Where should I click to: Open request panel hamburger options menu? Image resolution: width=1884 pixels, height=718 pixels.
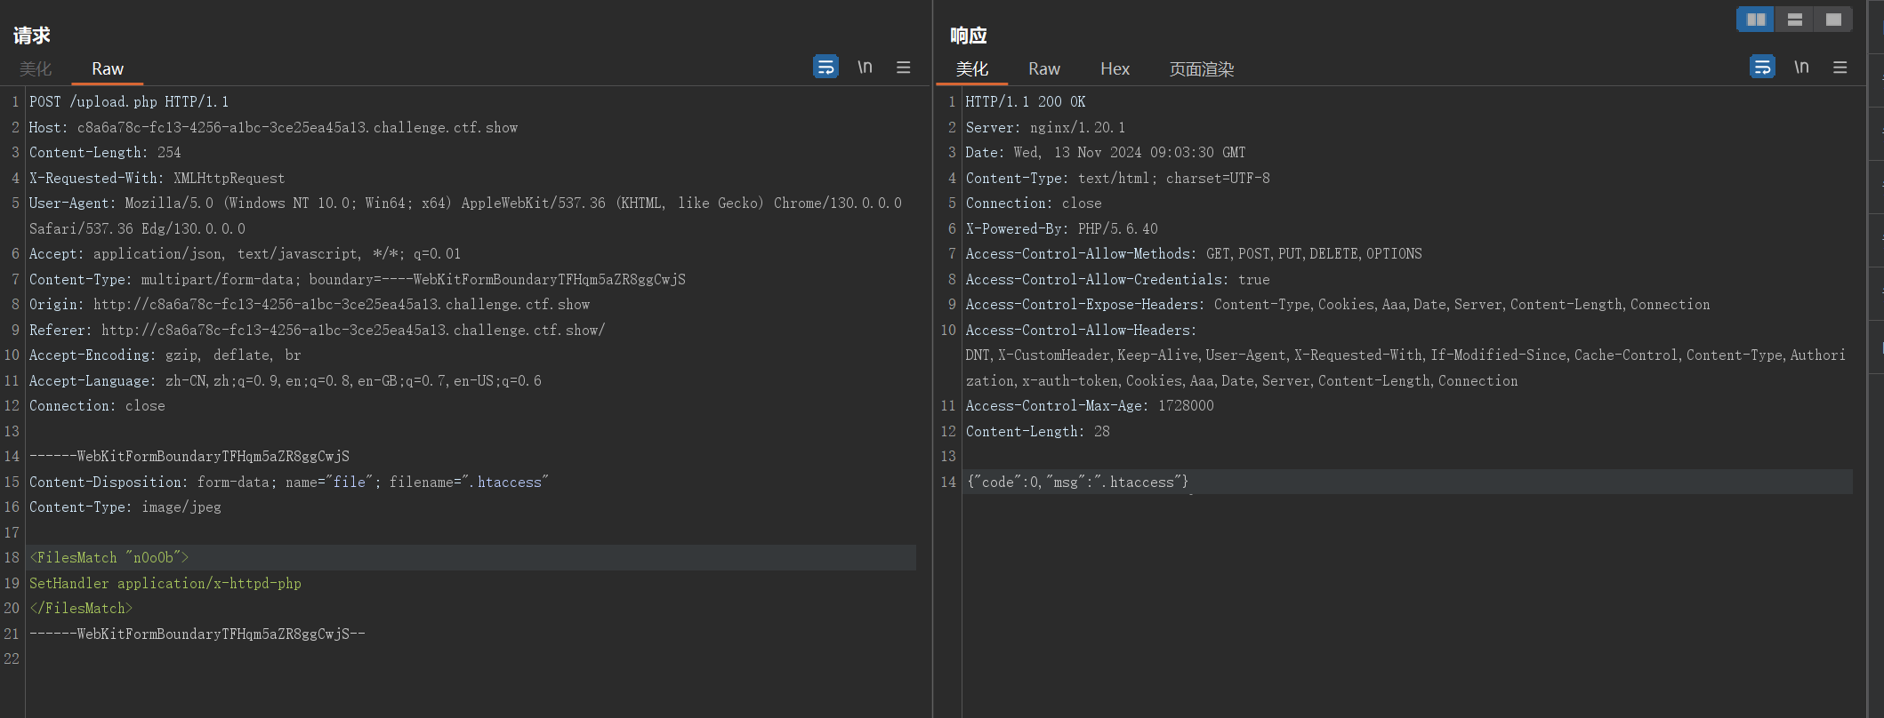pyautogui.click(x=904, y=67)
